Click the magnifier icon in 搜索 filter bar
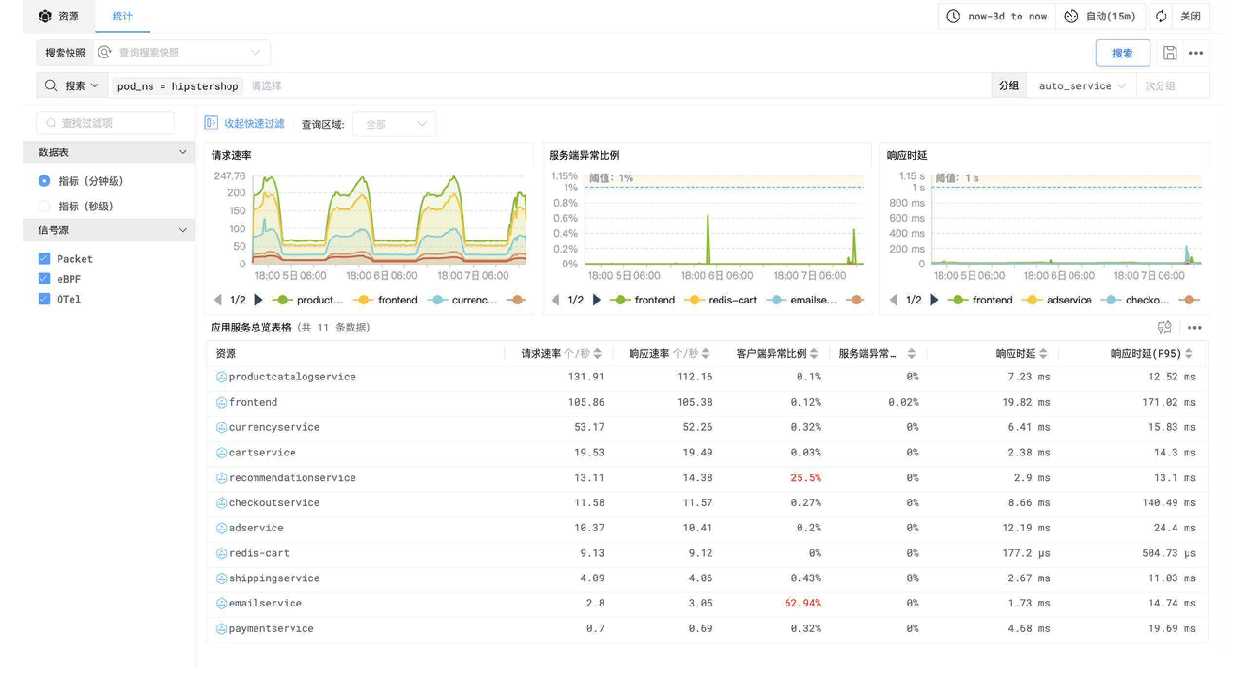1248x682 pixels. click(x=51, y=86)
